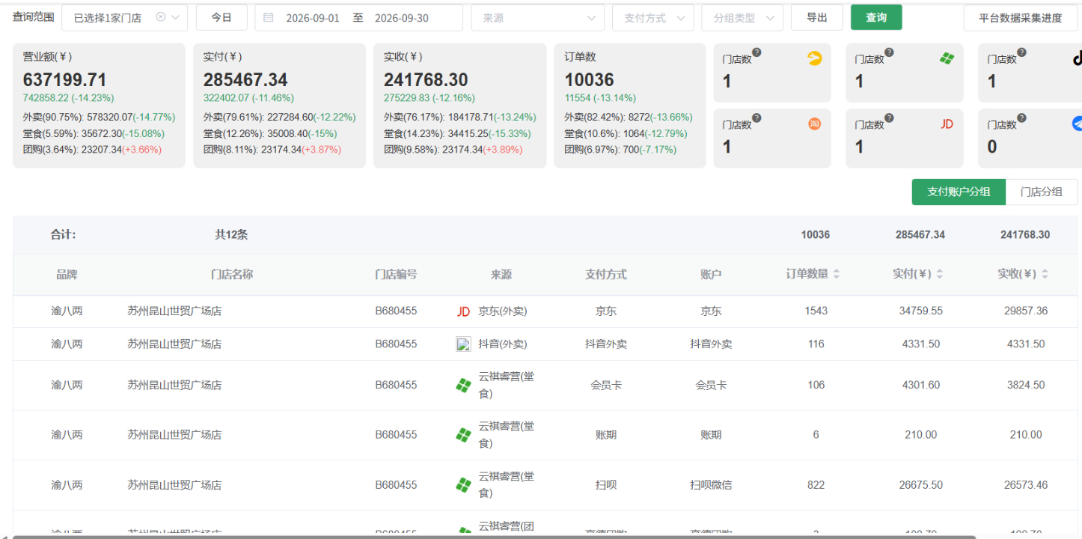Sort the table by 实付(¥) column
This screenshot has width=1082, height=539.
point(940,275)
